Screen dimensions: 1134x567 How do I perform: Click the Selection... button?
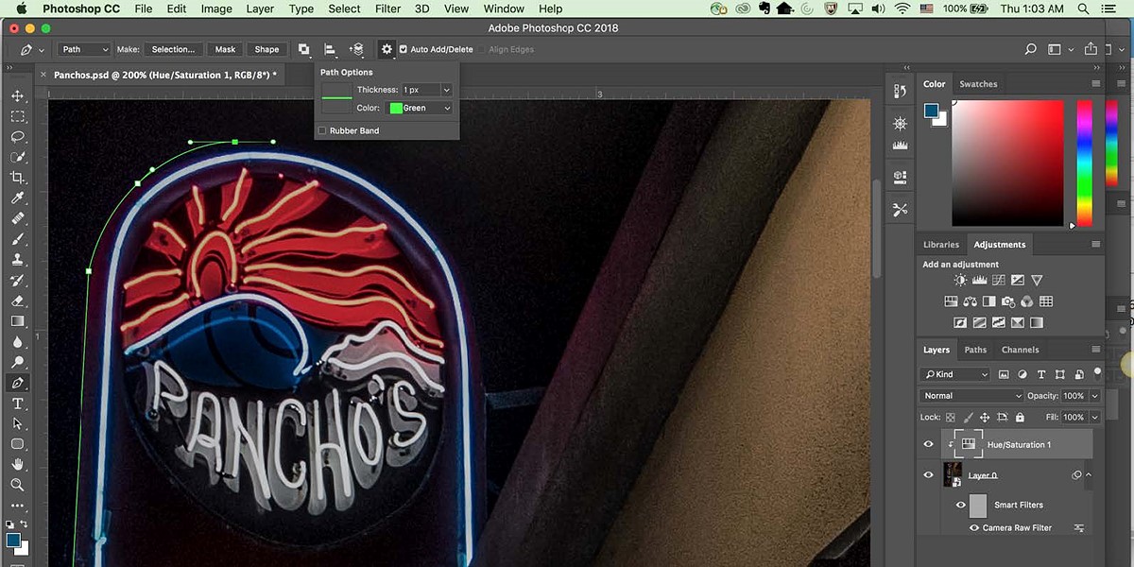coord(173,49)
